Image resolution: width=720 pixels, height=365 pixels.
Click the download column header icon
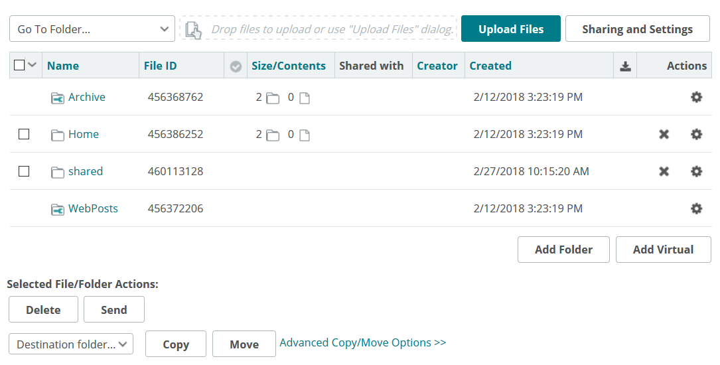[x=625, y=66]
